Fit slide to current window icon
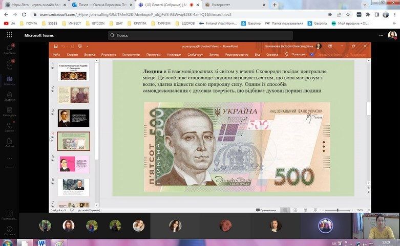This screenshot has width=400, height=246. 368,210
